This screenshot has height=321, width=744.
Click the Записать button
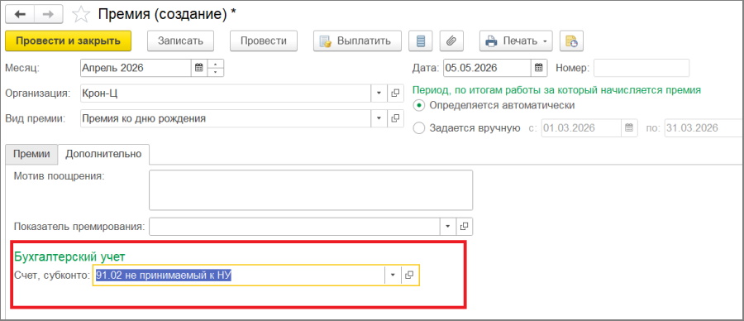click(x=181, y=41)
